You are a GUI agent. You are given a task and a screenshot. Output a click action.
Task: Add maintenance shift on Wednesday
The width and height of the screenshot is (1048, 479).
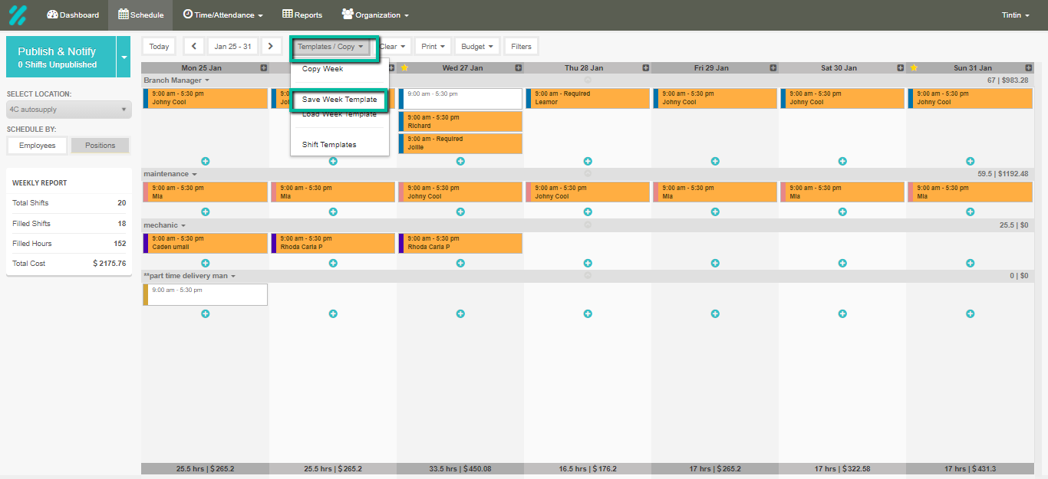point(460,212)
